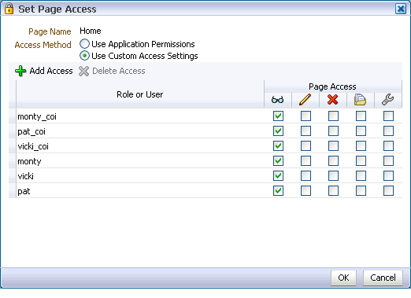Enable Edit access for vicki_coi
The width and height of the screenshot is (411, 298).
(305, 146)
